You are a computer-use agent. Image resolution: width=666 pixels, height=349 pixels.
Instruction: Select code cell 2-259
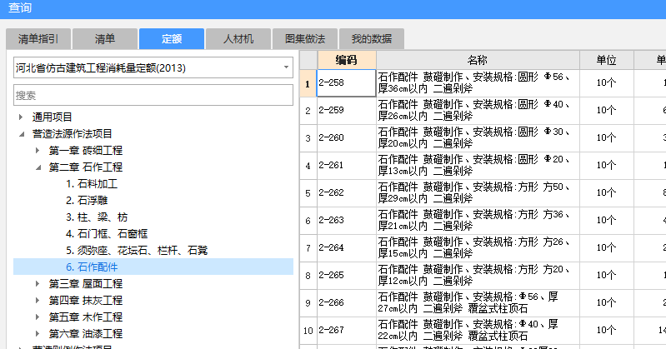tap(347, 111)
